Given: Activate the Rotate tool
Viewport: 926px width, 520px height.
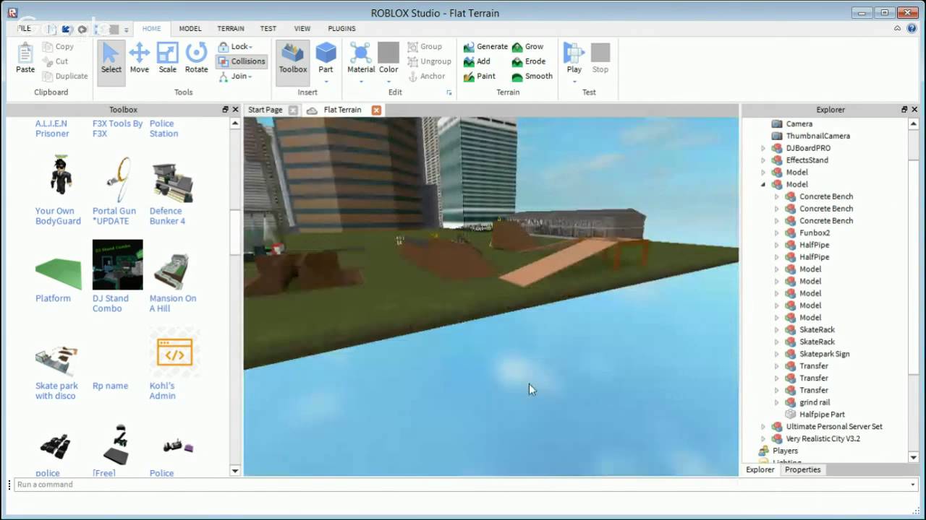Looking at the screenshot, I should click(x=196, y=59).
